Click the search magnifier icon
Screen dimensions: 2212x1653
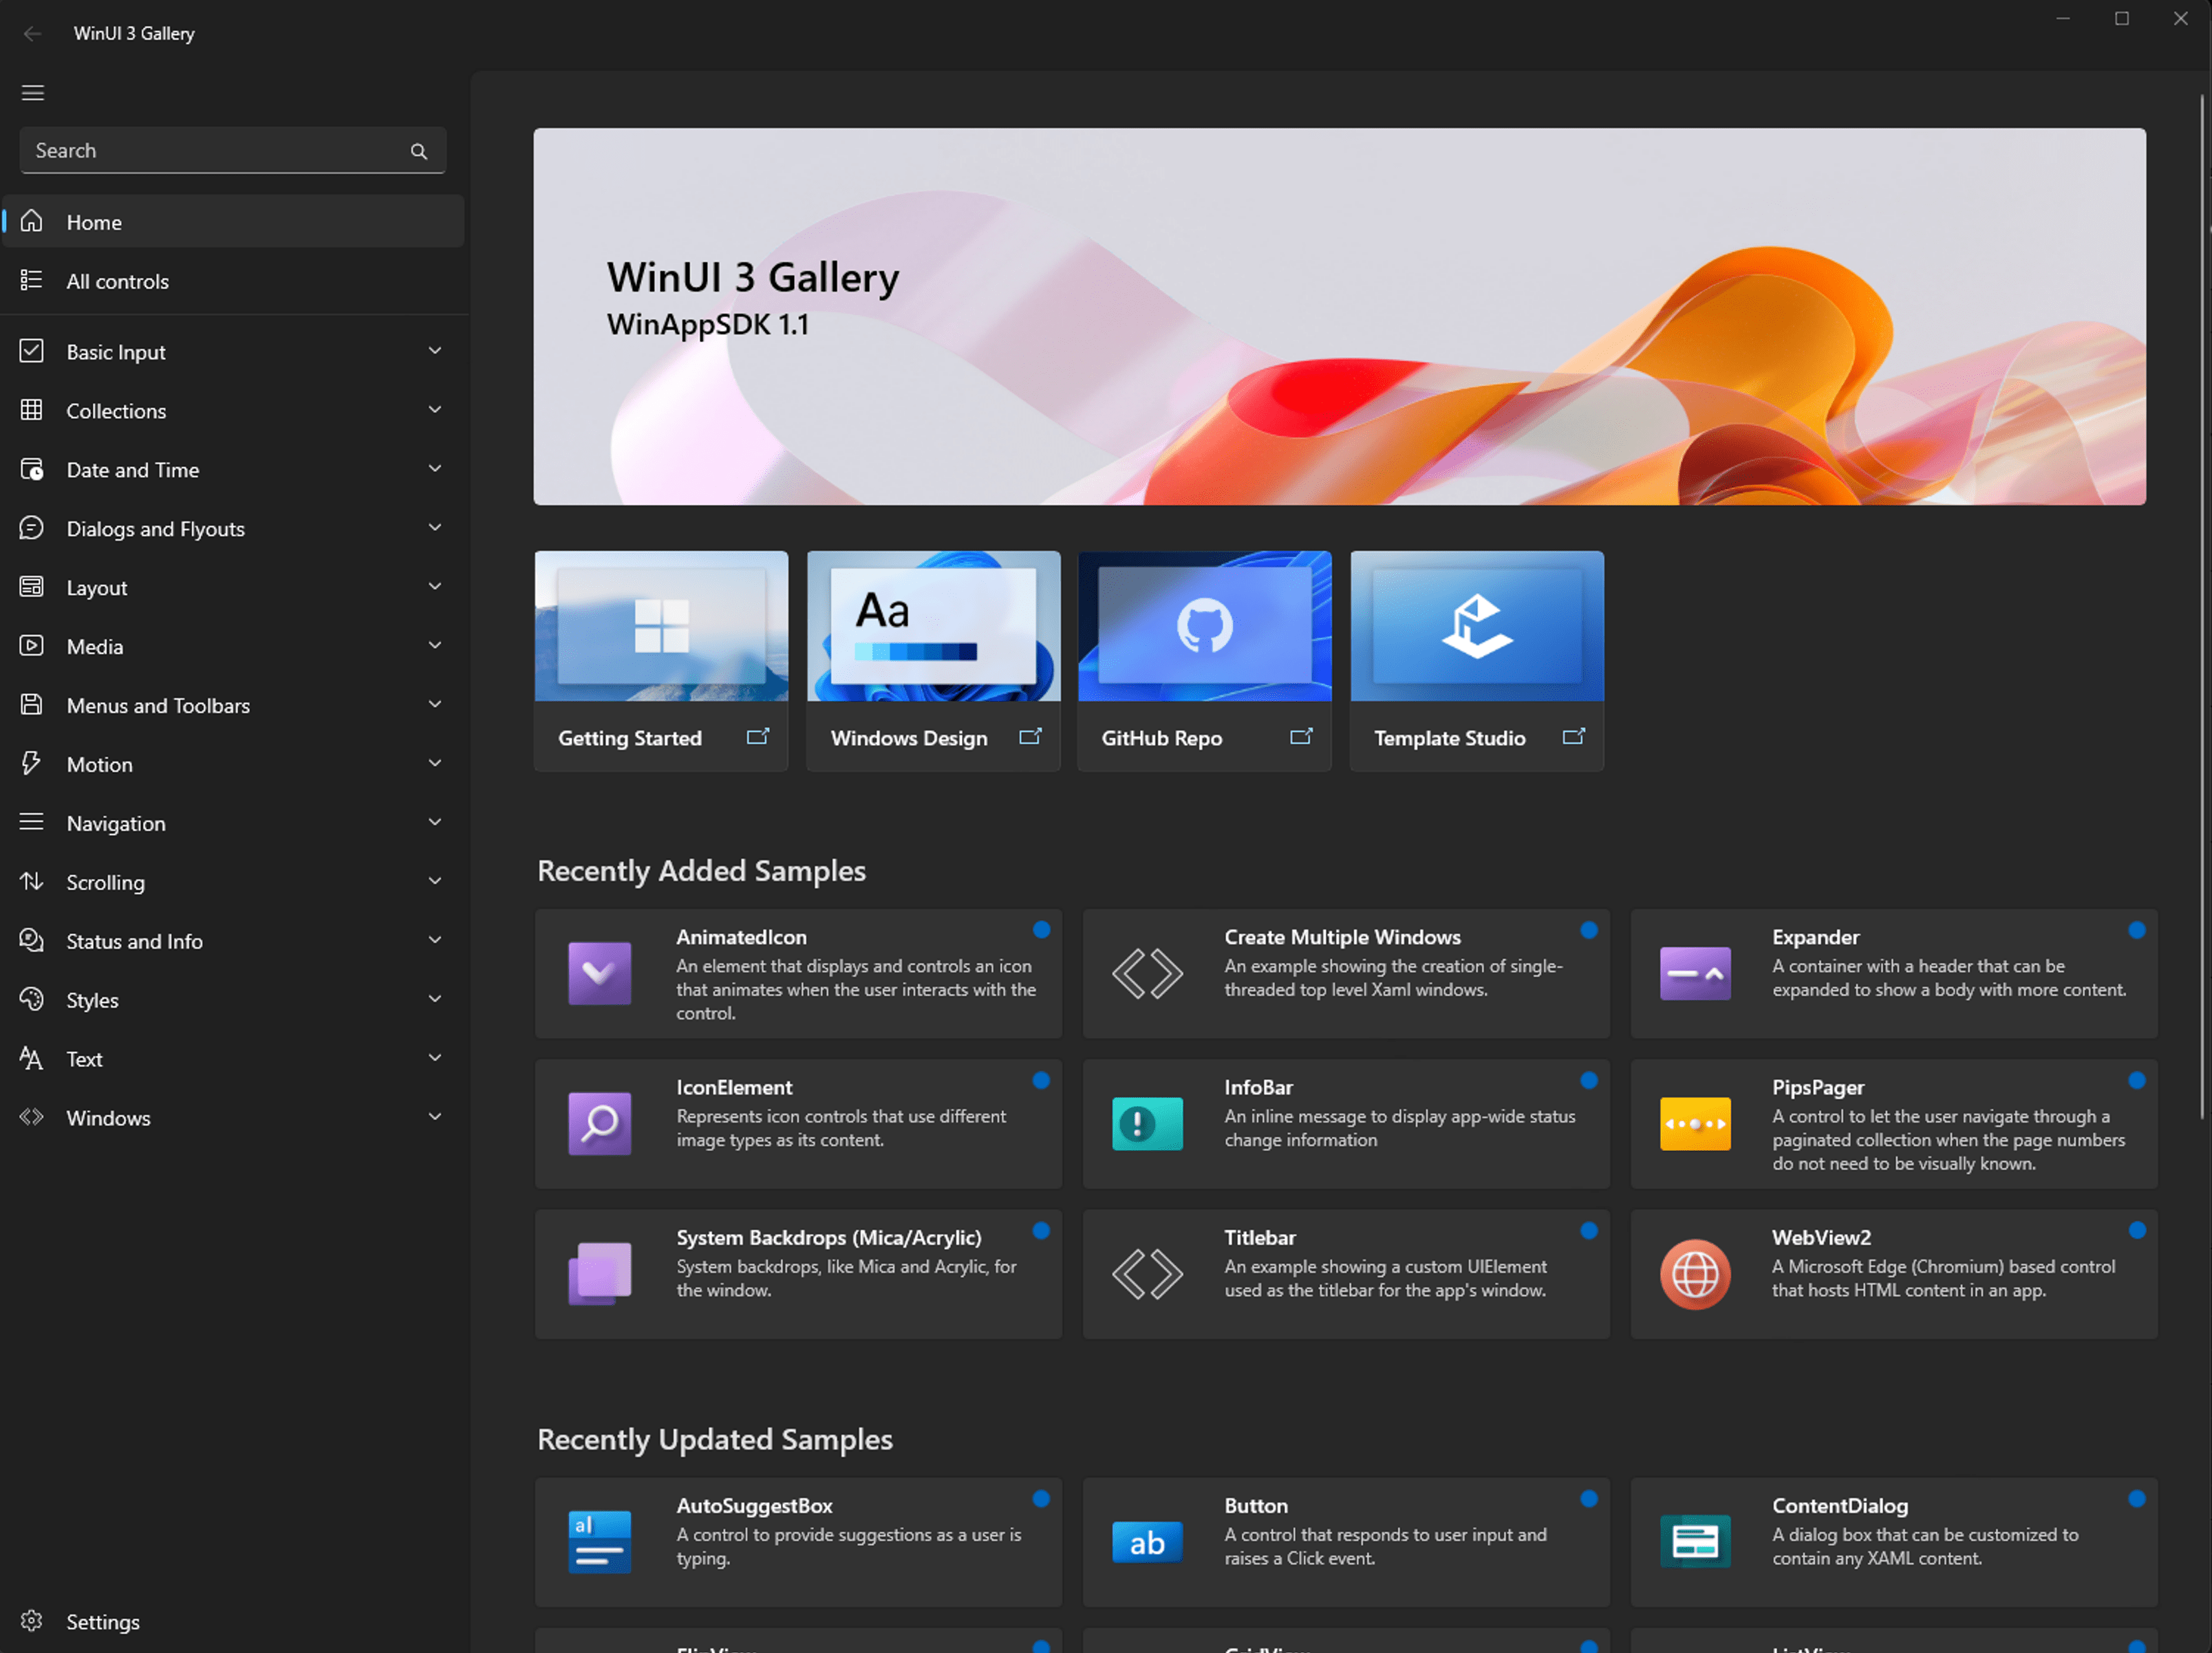(x=419, y=151)
